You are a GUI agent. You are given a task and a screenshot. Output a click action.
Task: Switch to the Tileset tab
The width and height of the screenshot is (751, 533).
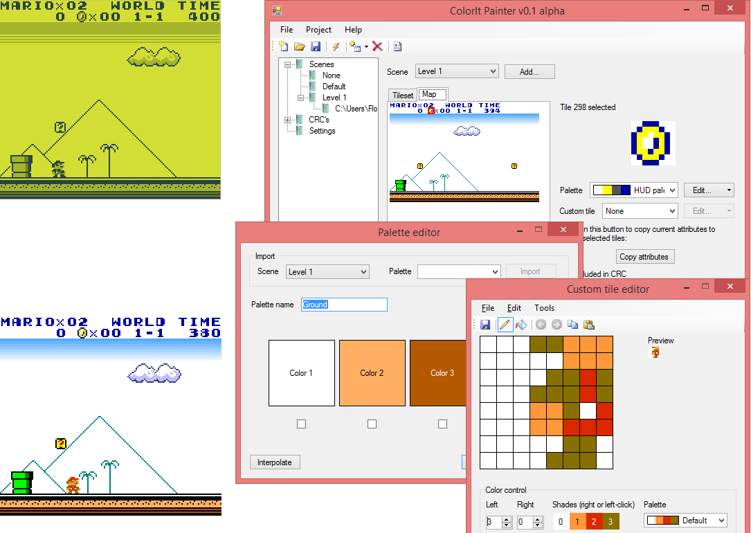(403, 96)
